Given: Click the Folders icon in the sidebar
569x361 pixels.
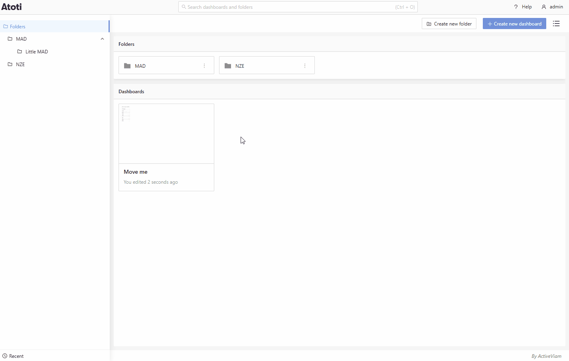Looking at the screenshot, I should click(x=5, y=26).
